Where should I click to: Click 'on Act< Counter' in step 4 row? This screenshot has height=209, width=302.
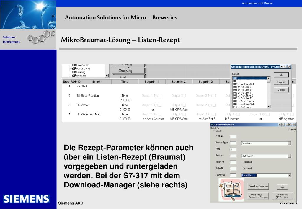tap(153, 119)
